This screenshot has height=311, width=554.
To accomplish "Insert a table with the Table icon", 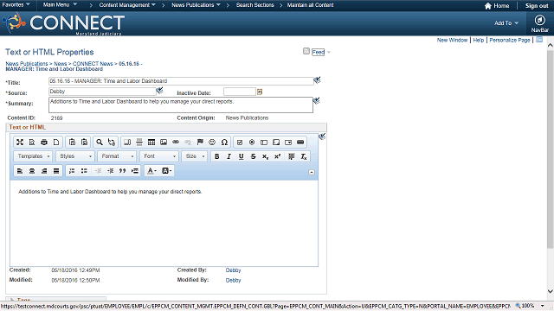I will [x=151, y=142].
